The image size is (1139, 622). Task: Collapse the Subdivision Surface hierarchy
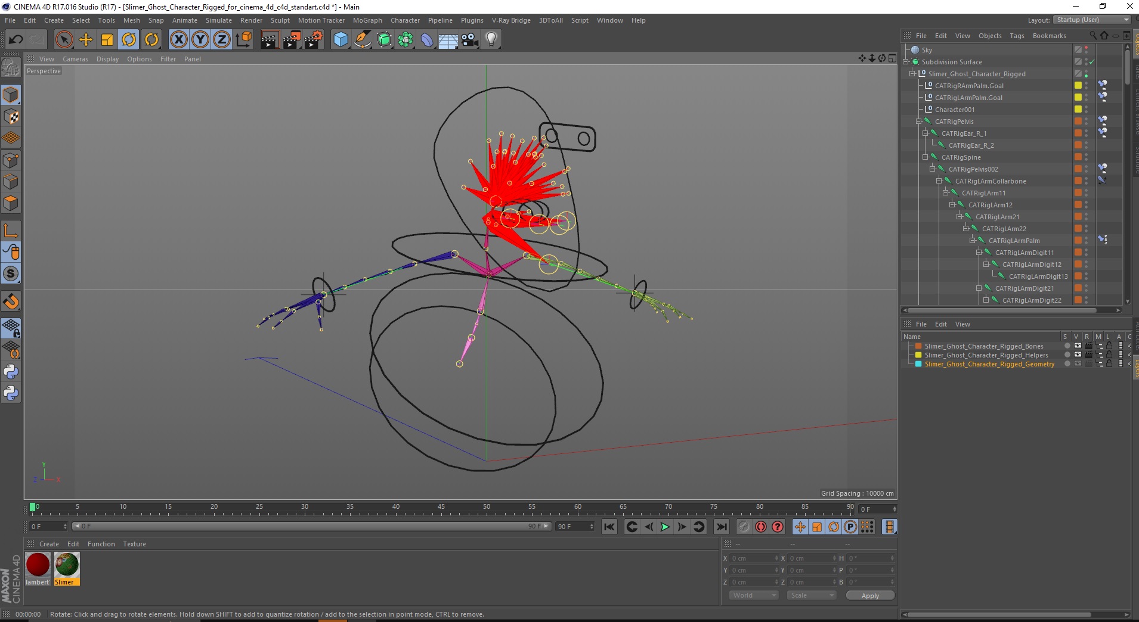[x=906, y=62]
